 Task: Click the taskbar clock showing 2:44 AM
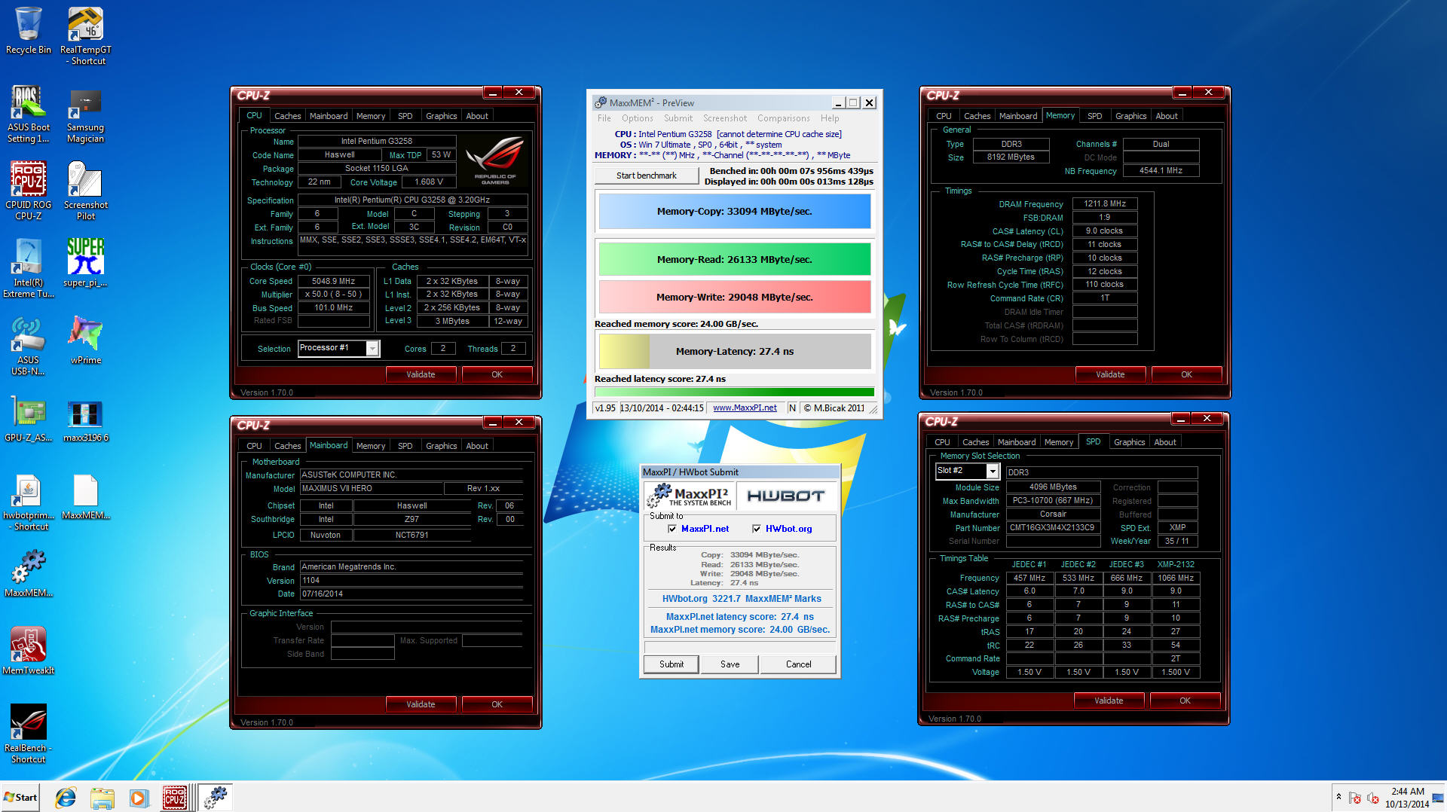(x=1407, y=798)
